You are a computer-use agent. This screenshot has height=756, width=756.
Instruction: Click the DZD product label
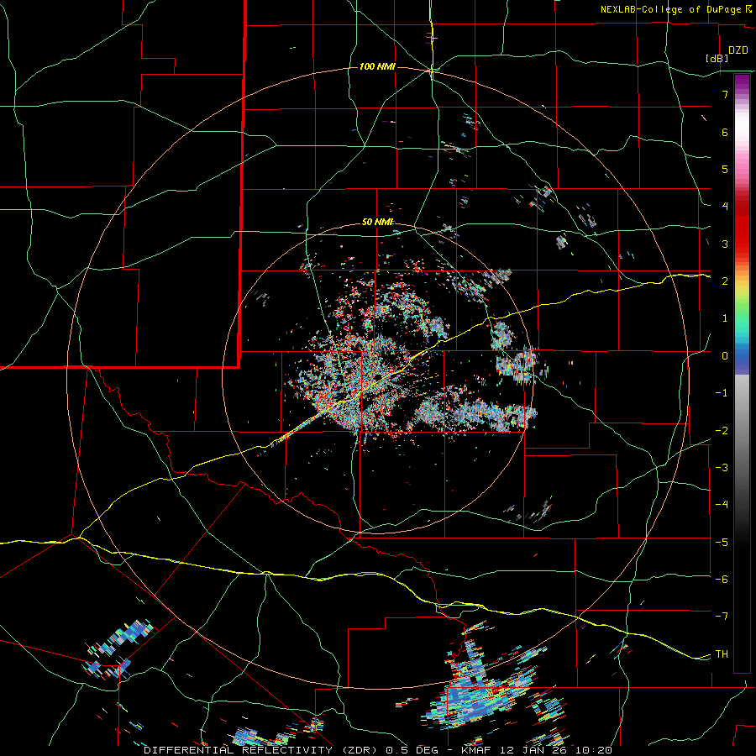point(738,50)
